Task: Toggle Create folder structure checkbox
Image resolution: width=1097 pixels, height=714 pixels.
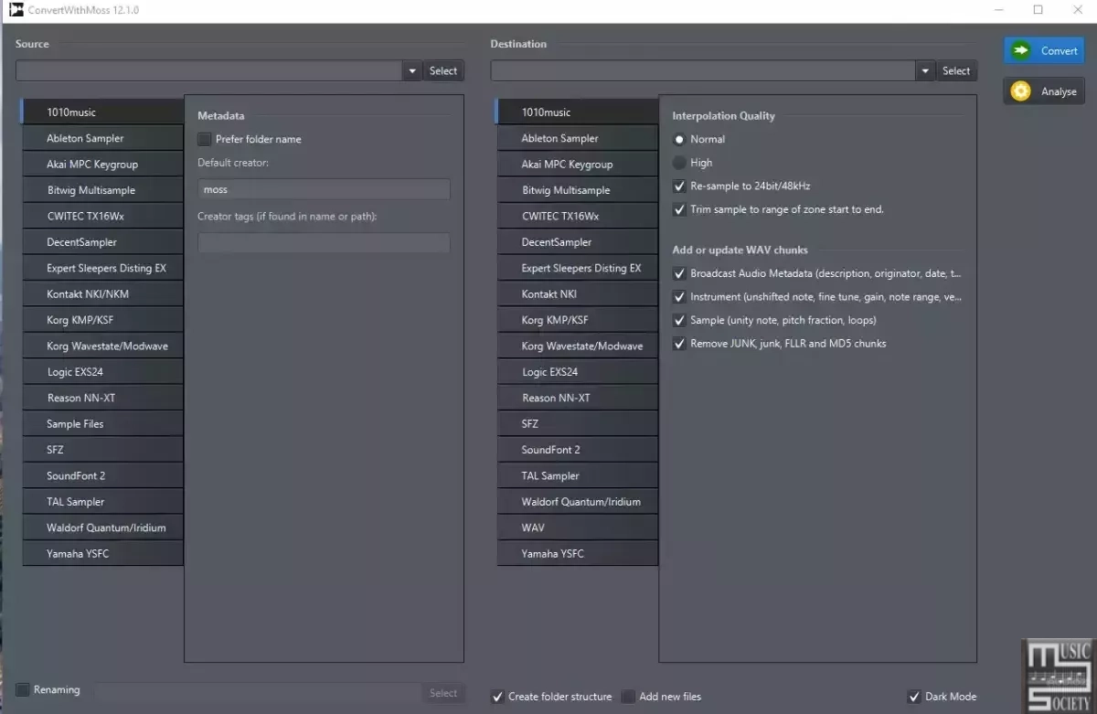Action: pyautogui.click(x=497, y=697)
